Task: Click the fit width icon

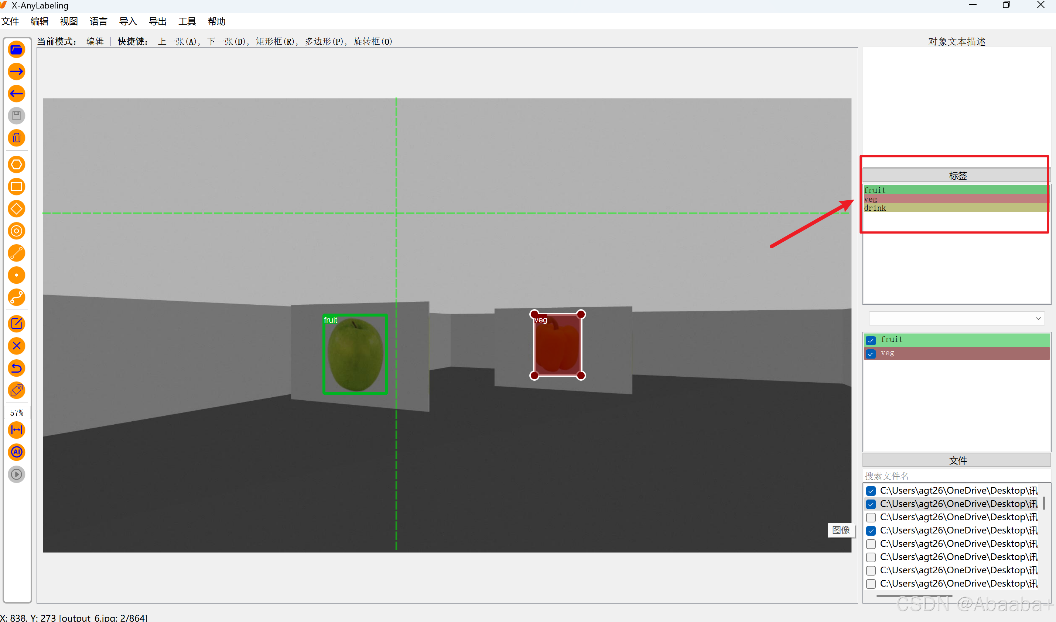Action: click(x=16, y=430)
